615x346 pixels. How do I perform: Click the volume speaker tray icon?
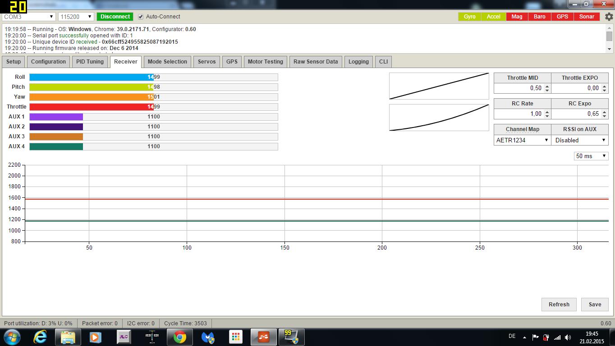pos(568,337)
